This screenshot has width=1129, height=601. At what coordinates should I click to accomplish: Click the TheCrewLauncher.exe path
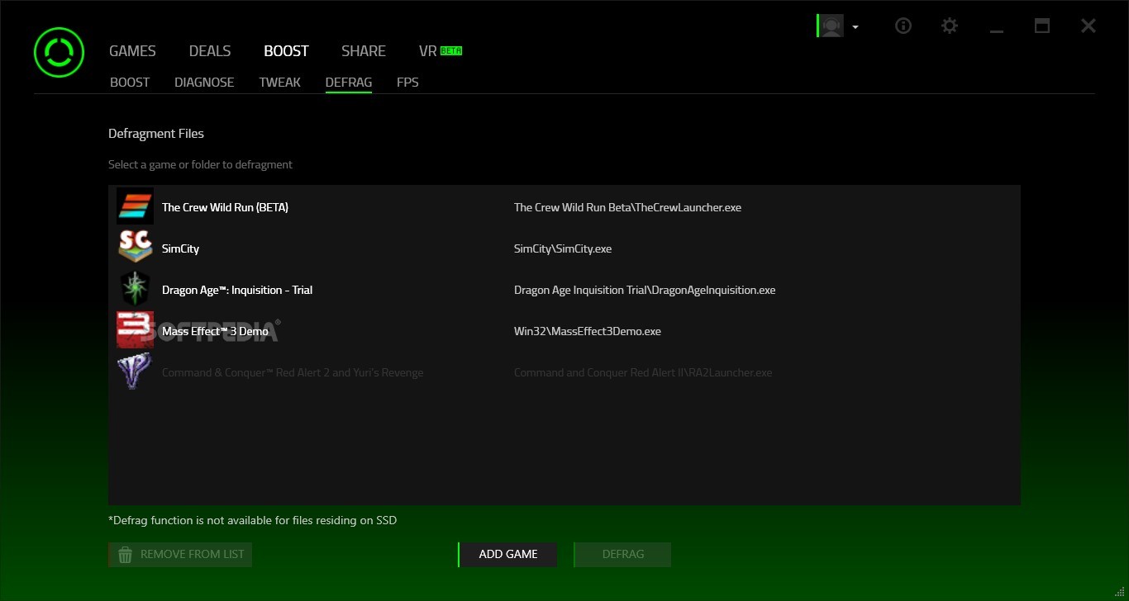tap(627, 207)
